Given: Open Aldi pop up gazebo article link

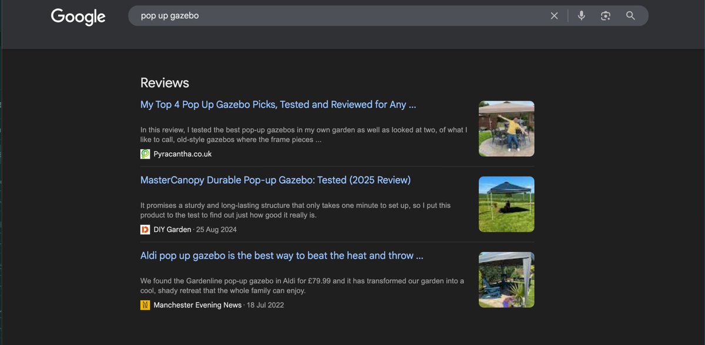Looking at the screenshot, I should coord(282,256).
